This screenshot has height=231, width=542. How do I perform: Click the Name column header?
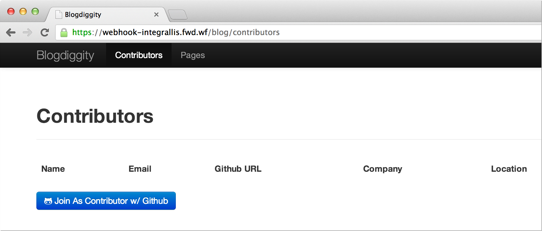point(53,169)
